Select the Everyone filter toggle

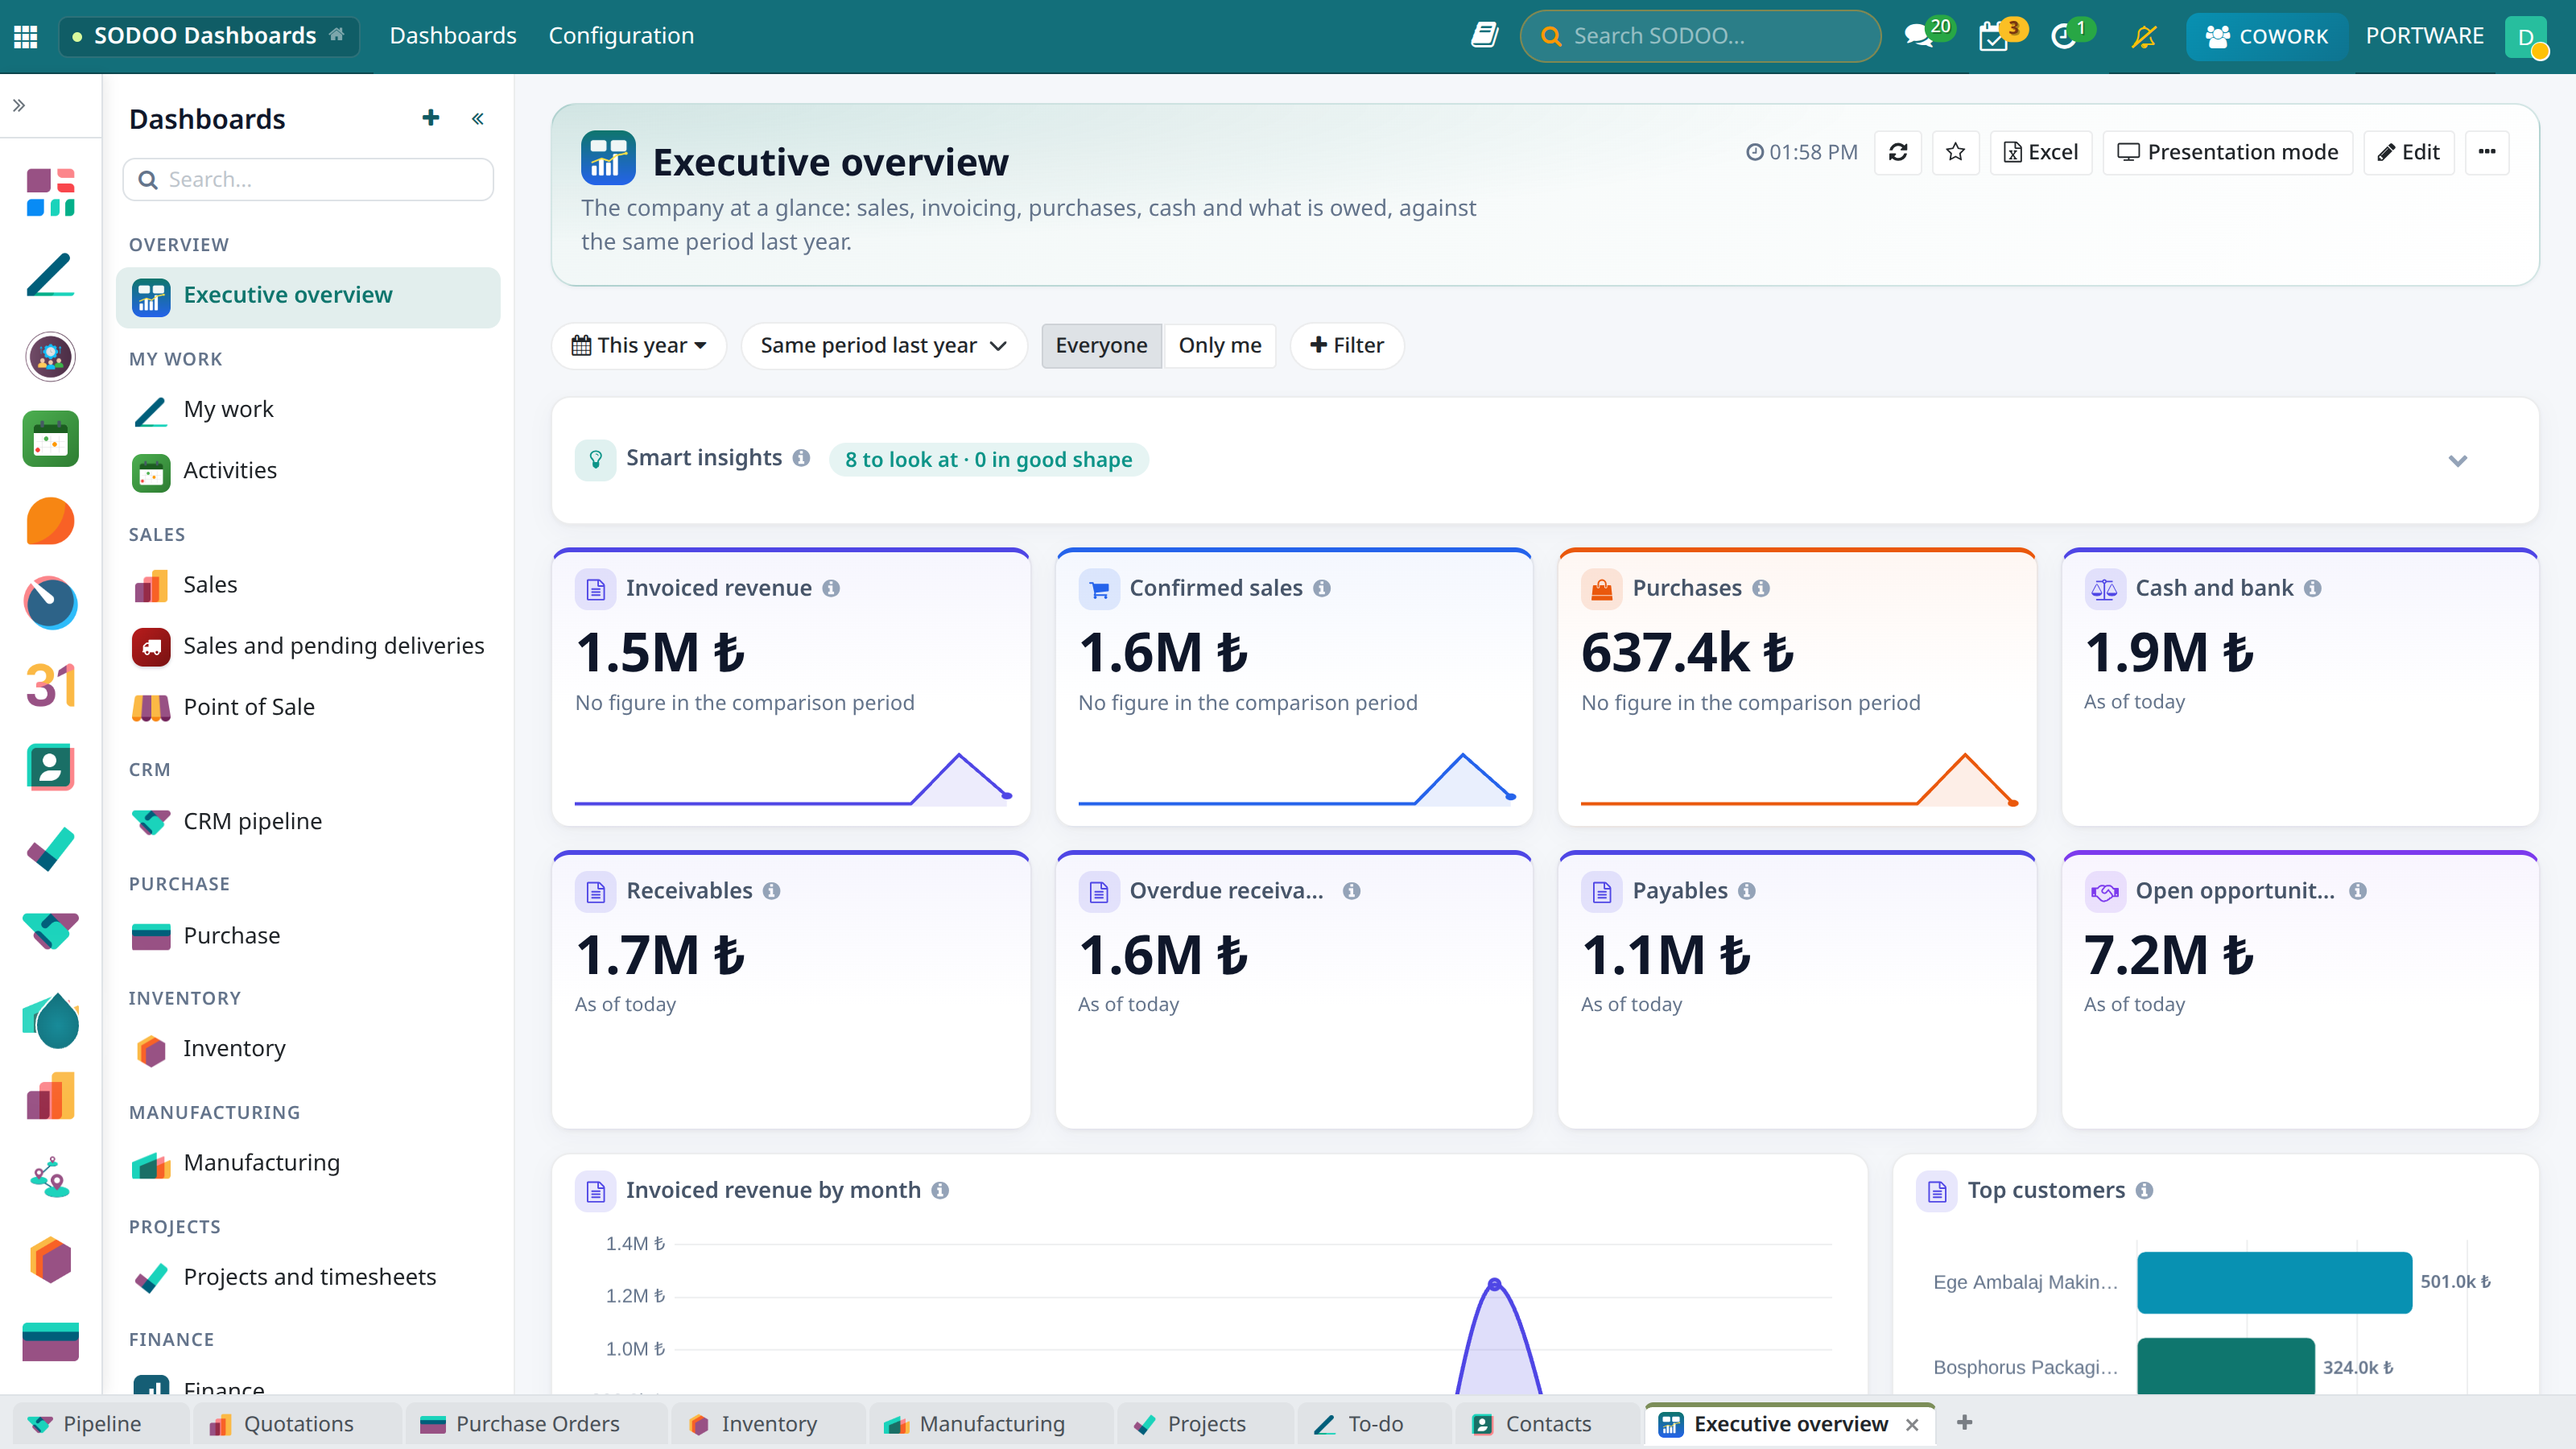[x=1101, y=345]
